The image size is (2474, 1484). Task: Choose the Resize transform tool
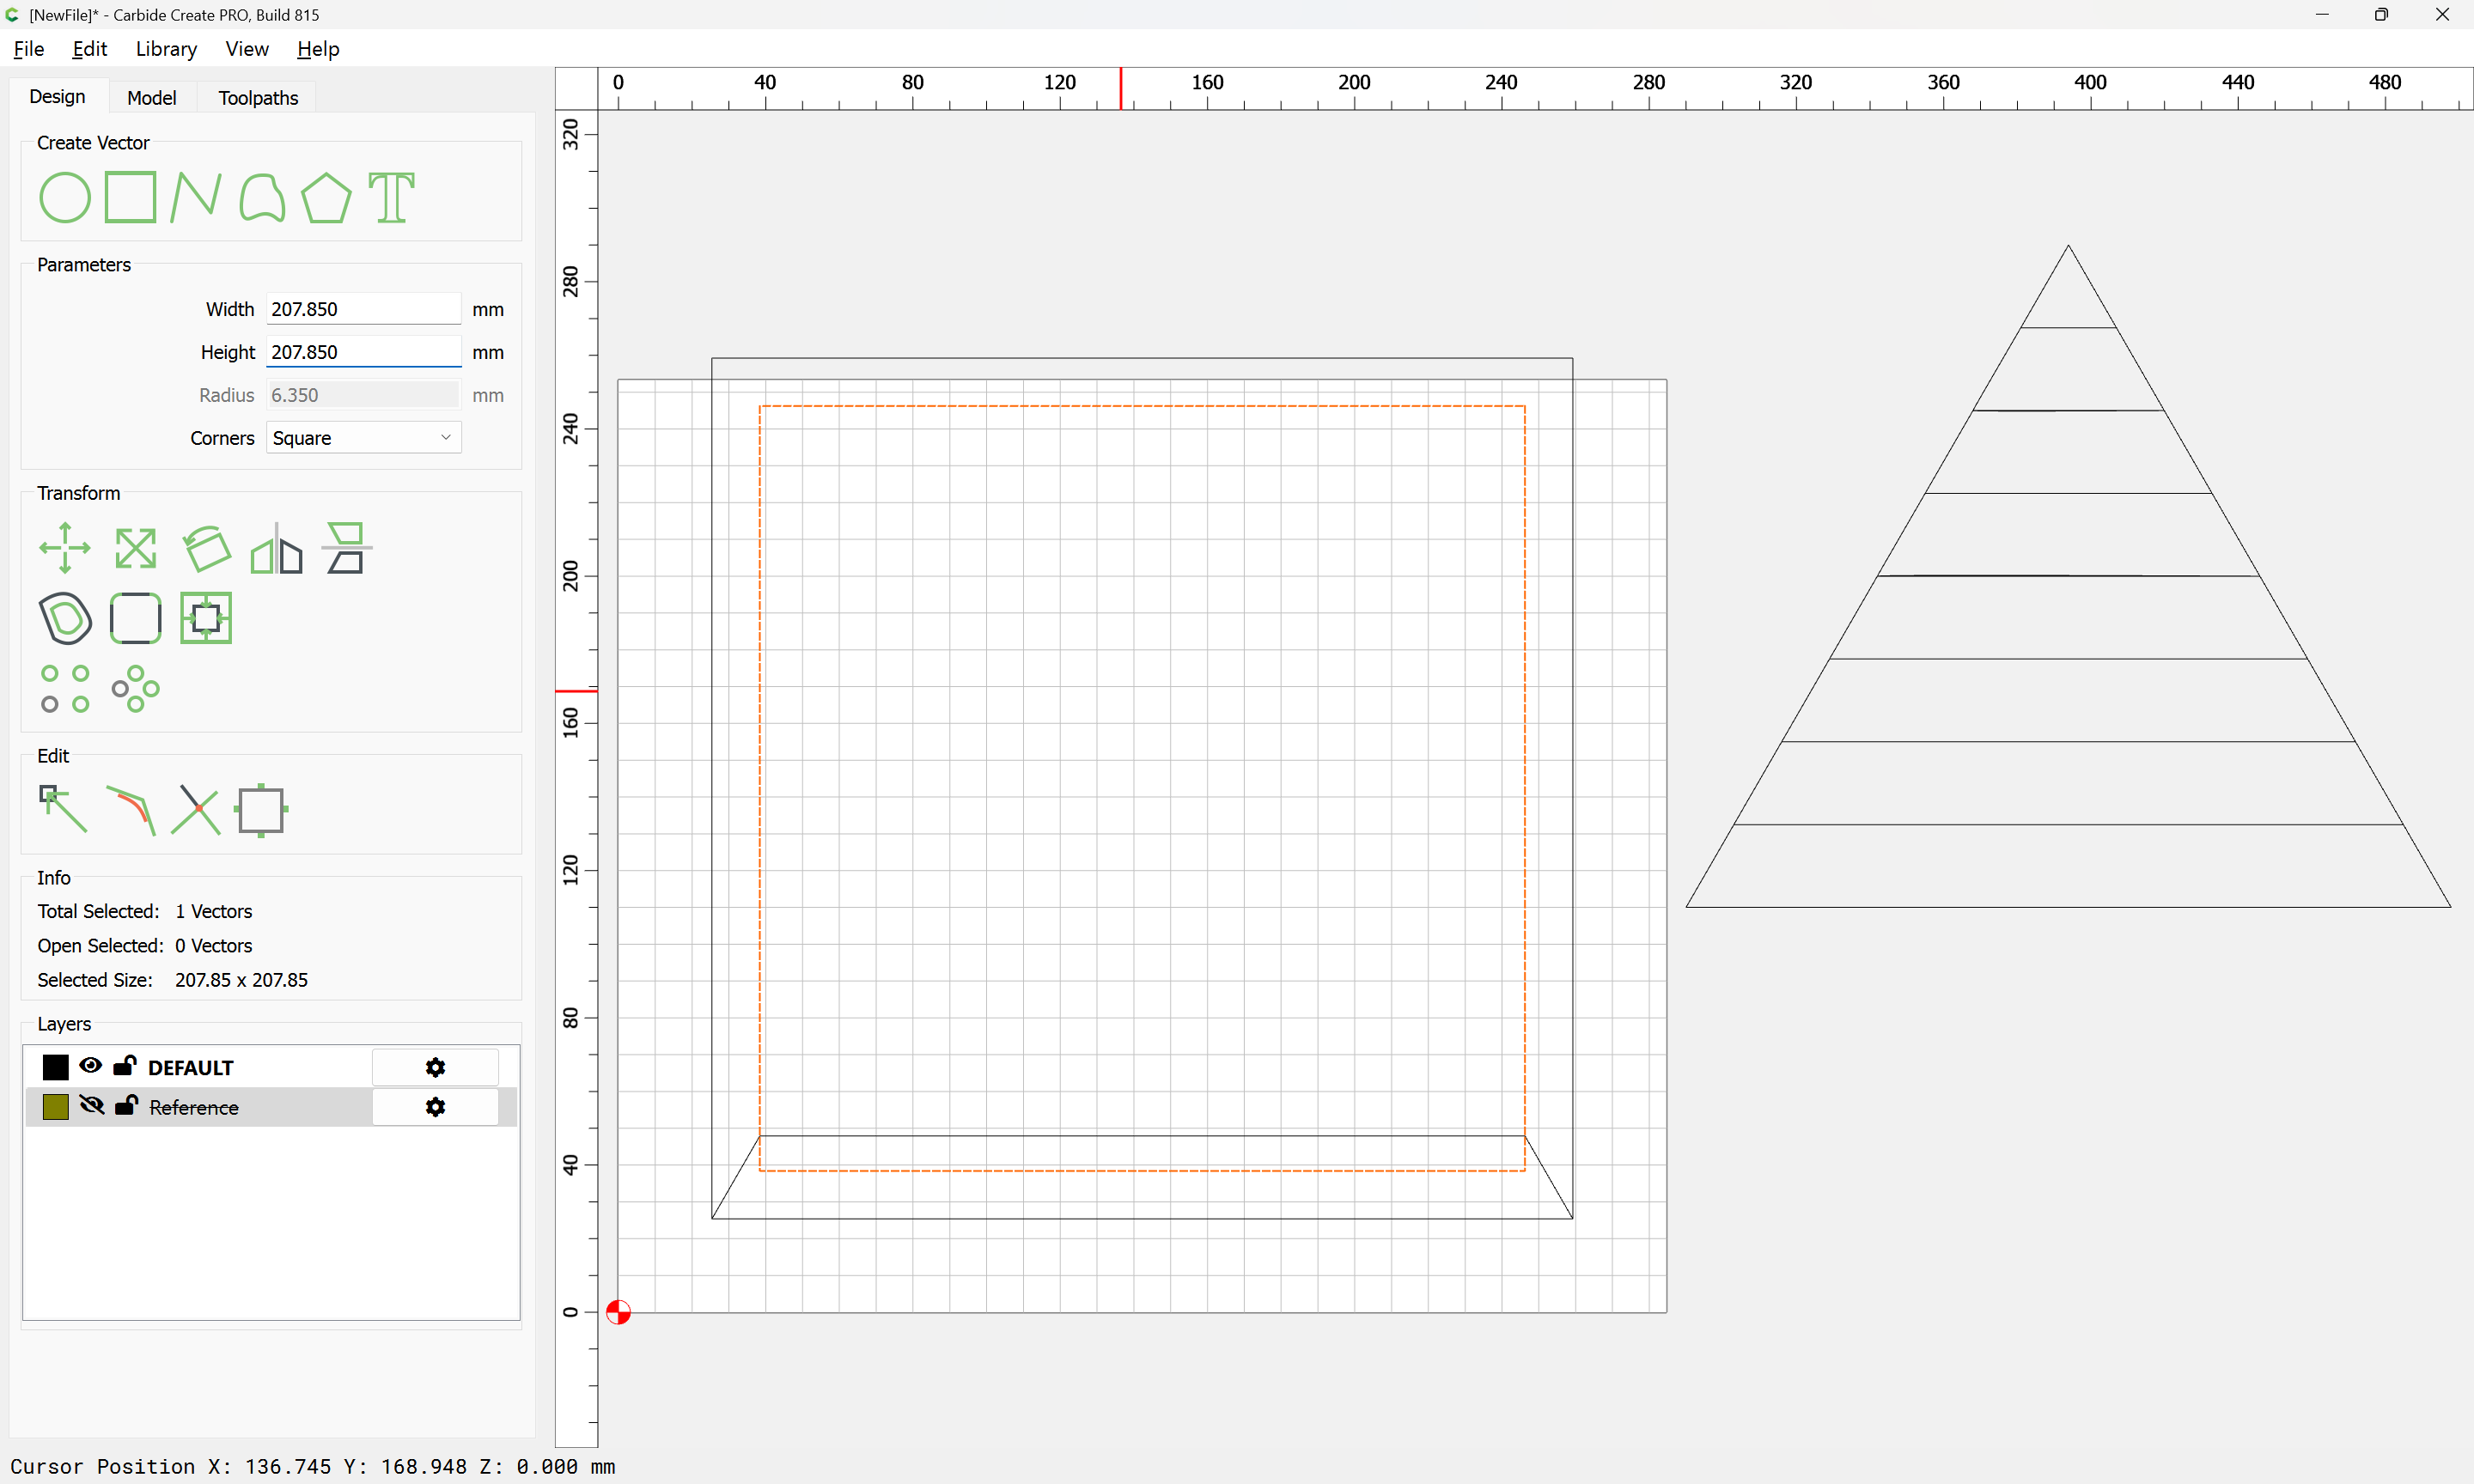(x=136, y=548)
